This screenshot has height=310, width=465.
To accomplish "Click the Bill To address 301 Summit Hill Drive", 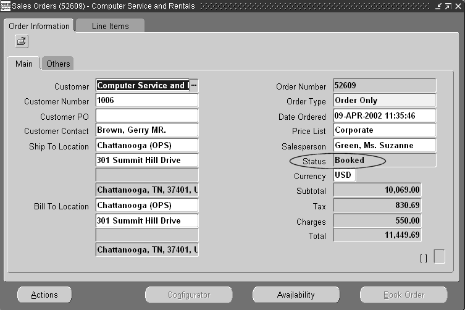I will [x=147, y=220].
